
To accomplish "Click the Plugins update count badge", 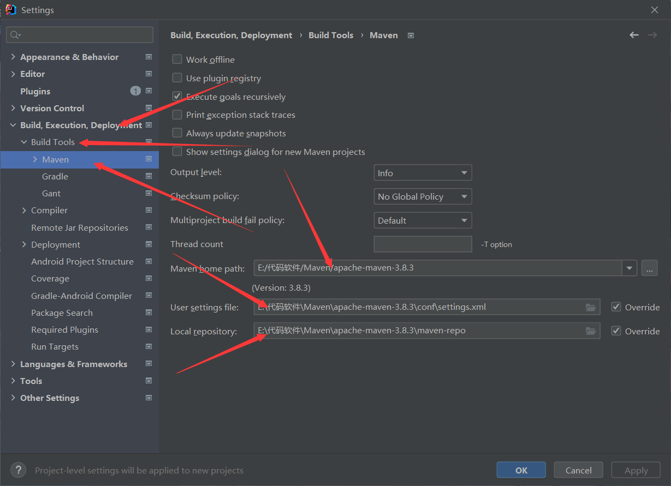I will tap(135, 91).
